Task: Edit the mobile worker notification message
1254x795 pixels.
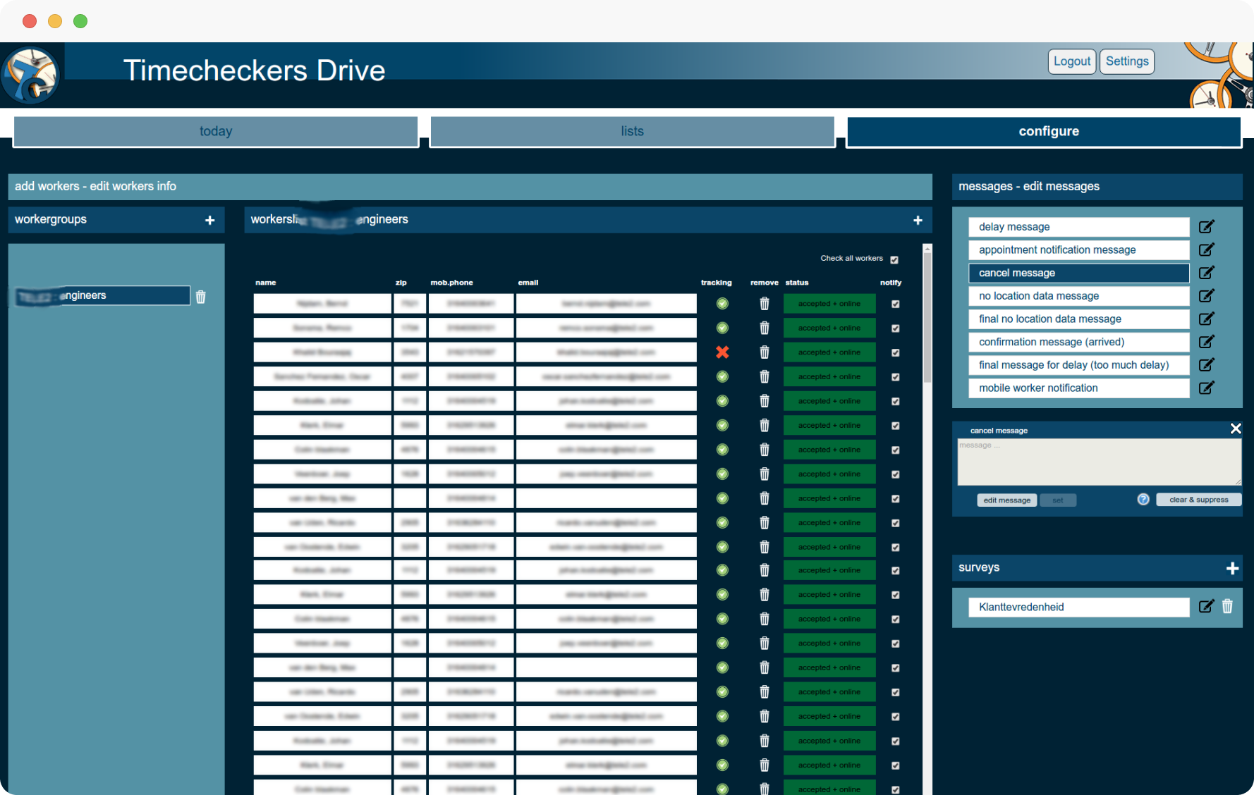Action: [x=1206, y=388]
